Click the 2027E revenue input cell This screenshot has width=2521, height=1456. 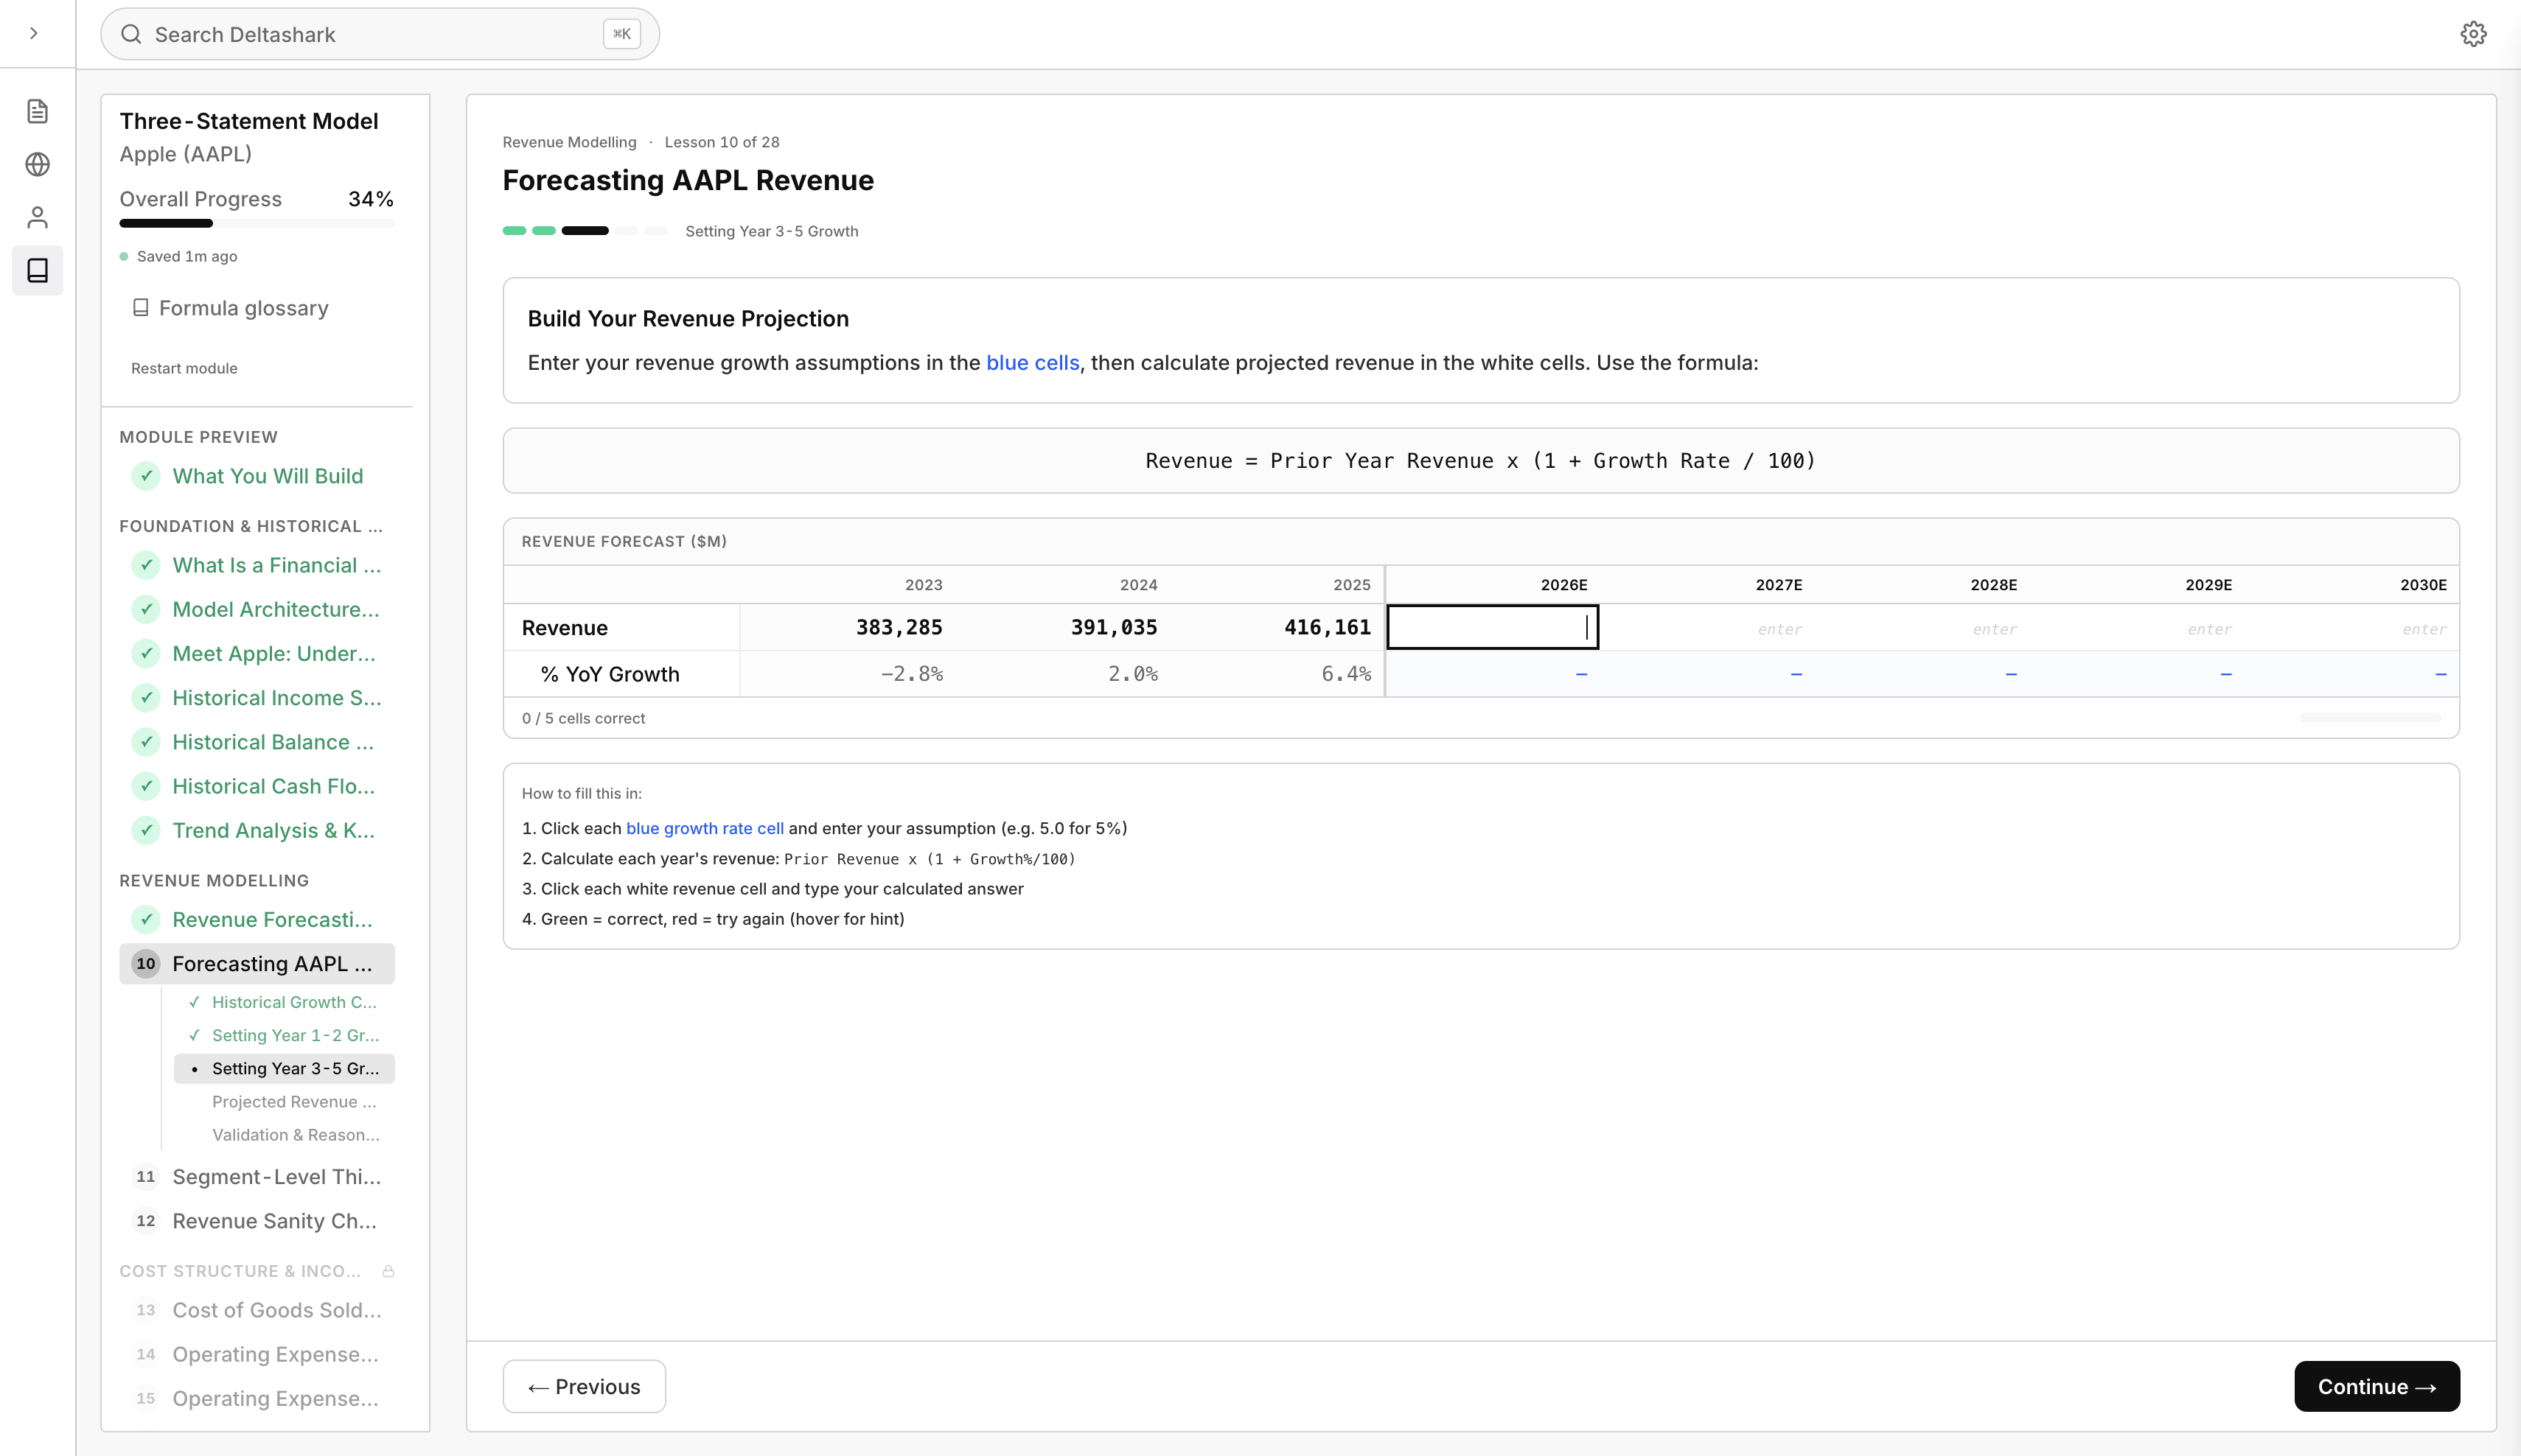pos(1708,628)
